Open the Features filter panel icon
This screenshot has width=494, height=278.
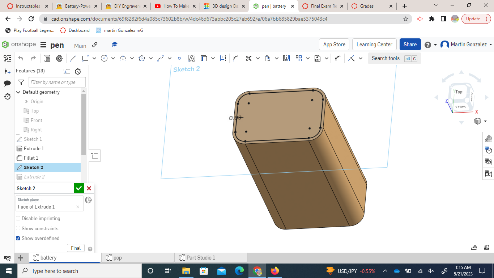21,82
